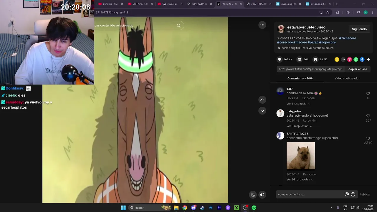Switch to the Comentarios (360) tab
Viewport: 377px width, 212px height.
300,78
